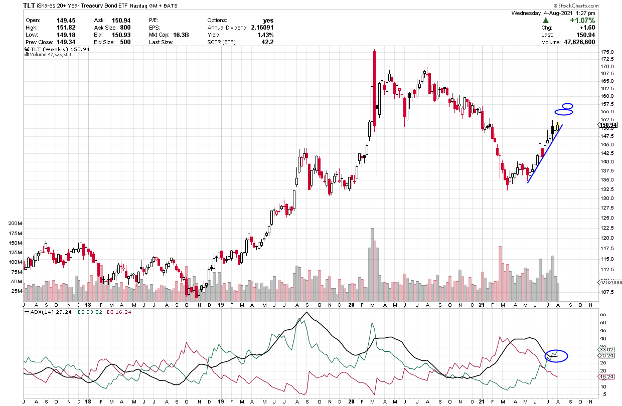Click the Options value yes
Image resolution: width=622 pixels, height=406 pixels.
268,21
